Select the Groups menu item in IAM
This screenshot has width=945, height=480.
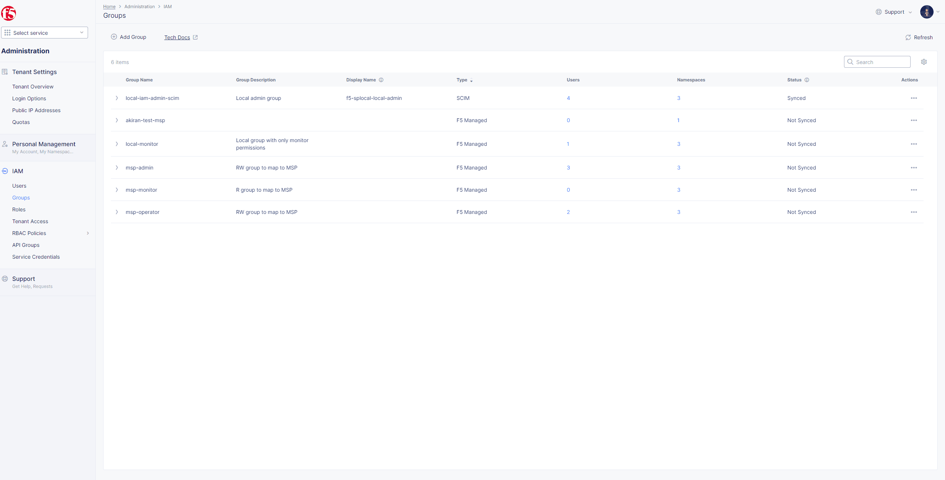(21, 197)
